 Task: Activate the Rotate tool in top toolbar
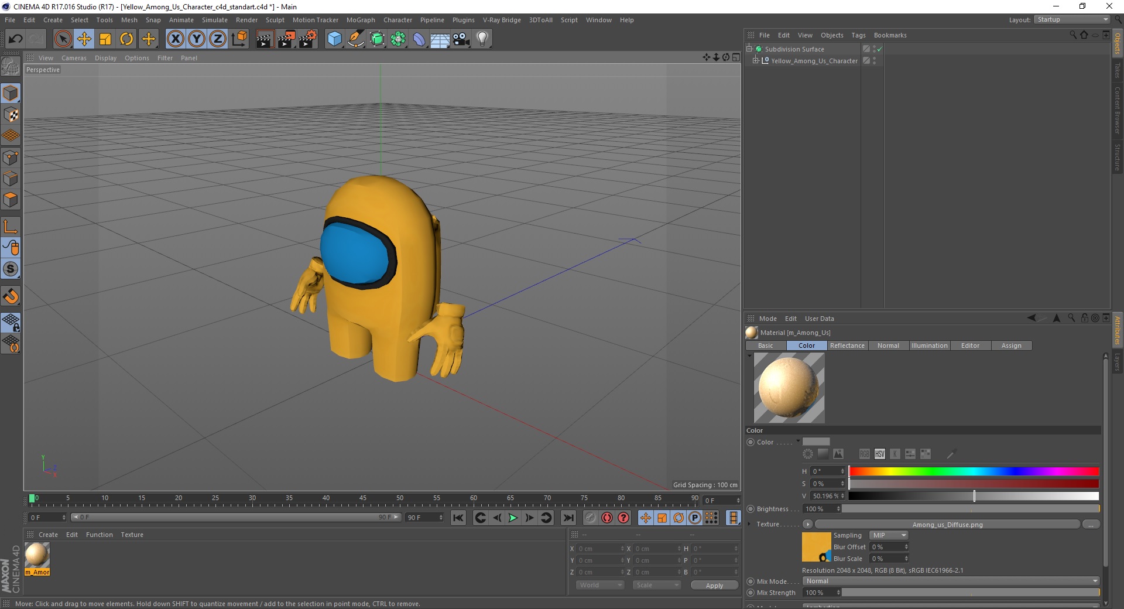click(x=126, y=39)
